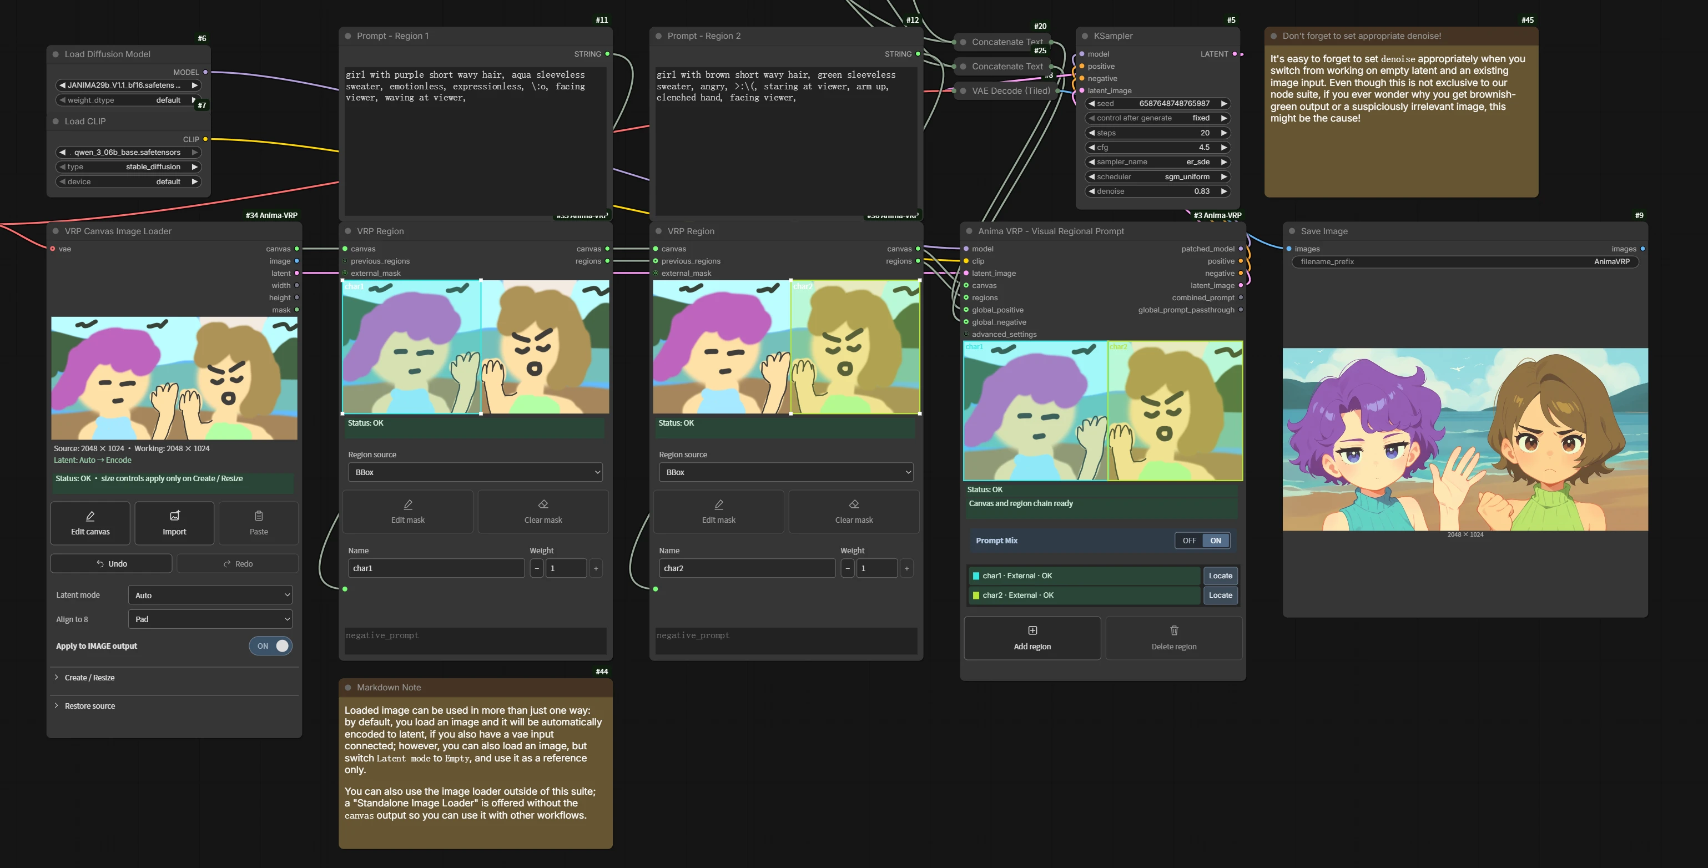The image size is (1708, 868).
Task: Click the Import image icon
Action: coord(174,516)
